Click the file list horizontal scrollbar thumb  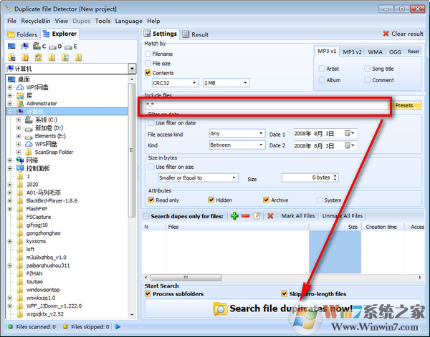point(186,278)
